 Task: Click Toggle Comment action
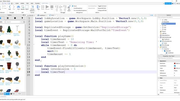102,6
